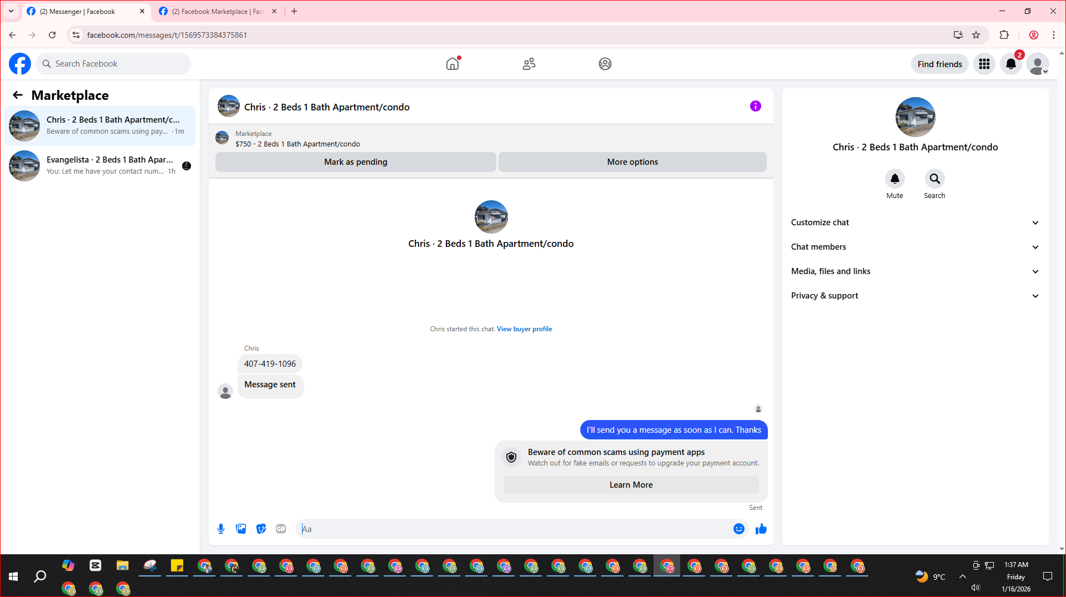This screenshot has height=597, width=1066.
Task: Expand Chat members section
Action: [915, 247]
